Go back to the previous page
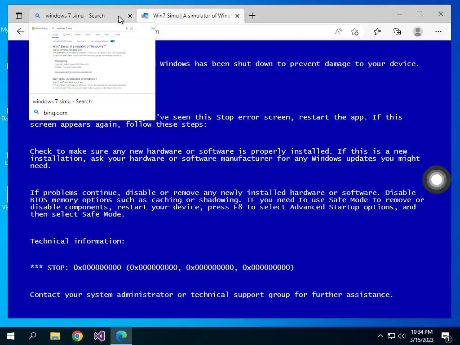Screen dimensions: 460x345 [21, 31]
